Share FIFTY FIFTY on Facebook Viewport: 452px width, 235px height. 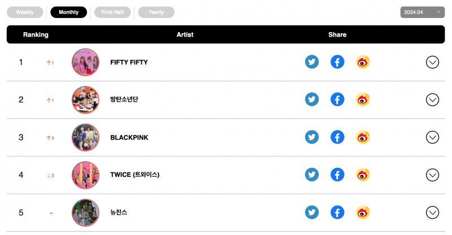(337, 62)
